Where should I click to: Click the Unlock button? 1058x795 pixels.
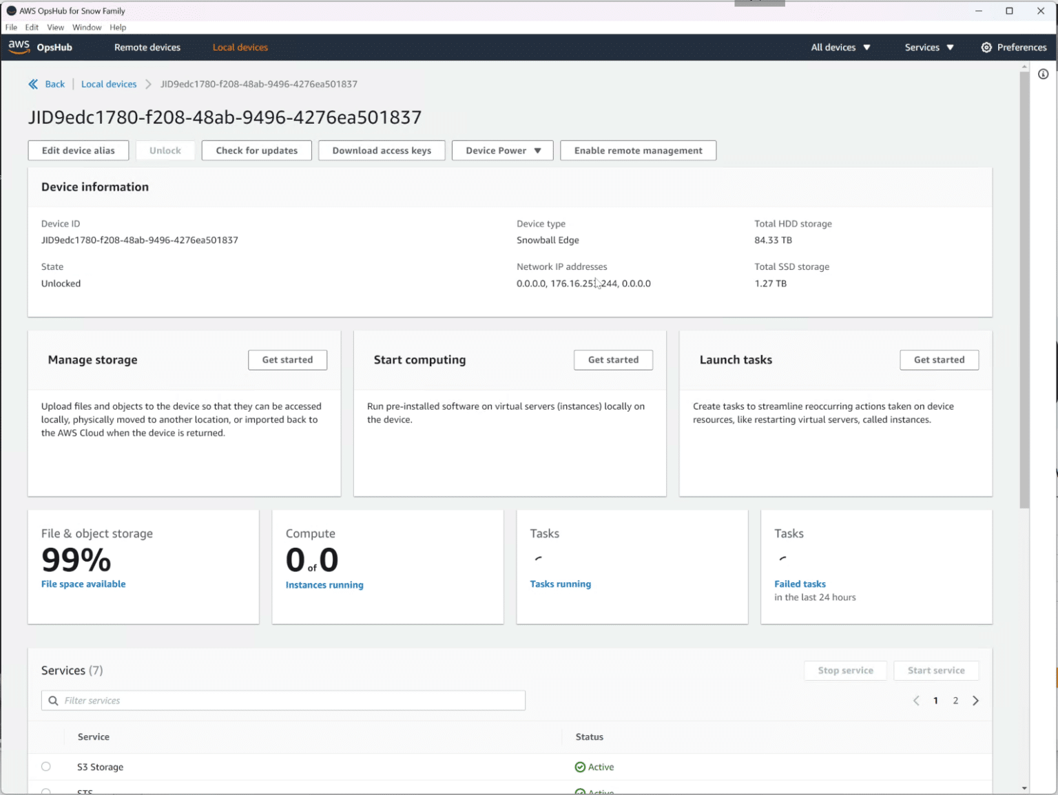(x=165, y=151)
